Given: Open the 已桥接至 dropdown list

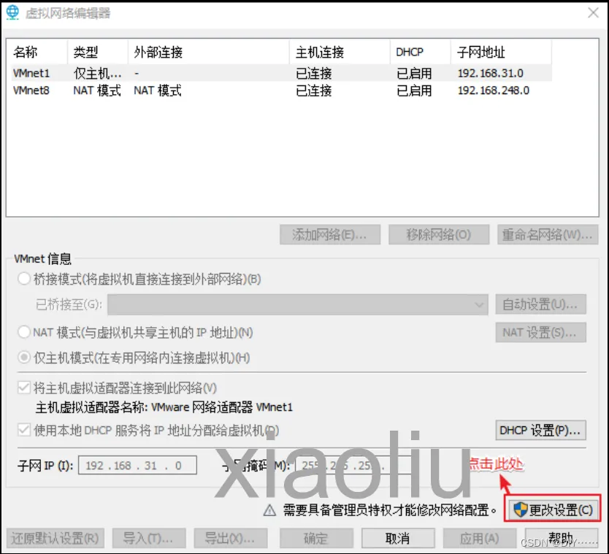Looking at the screenshot, I should (x=298, y=304).
